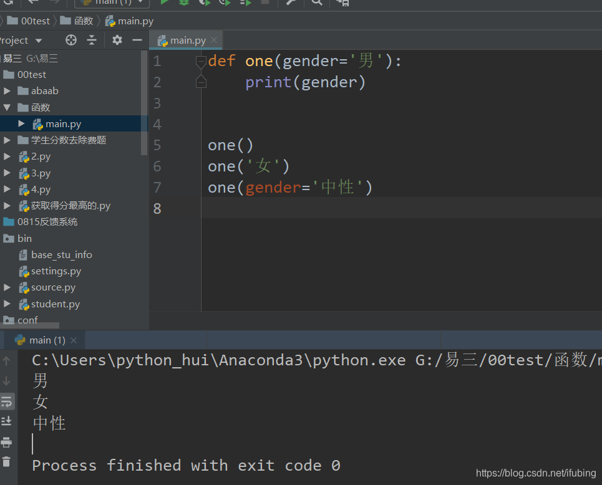Expand the abaab folder
This screenshot has height=485, width=602.
pyautogui.click(x=7, y=91)
